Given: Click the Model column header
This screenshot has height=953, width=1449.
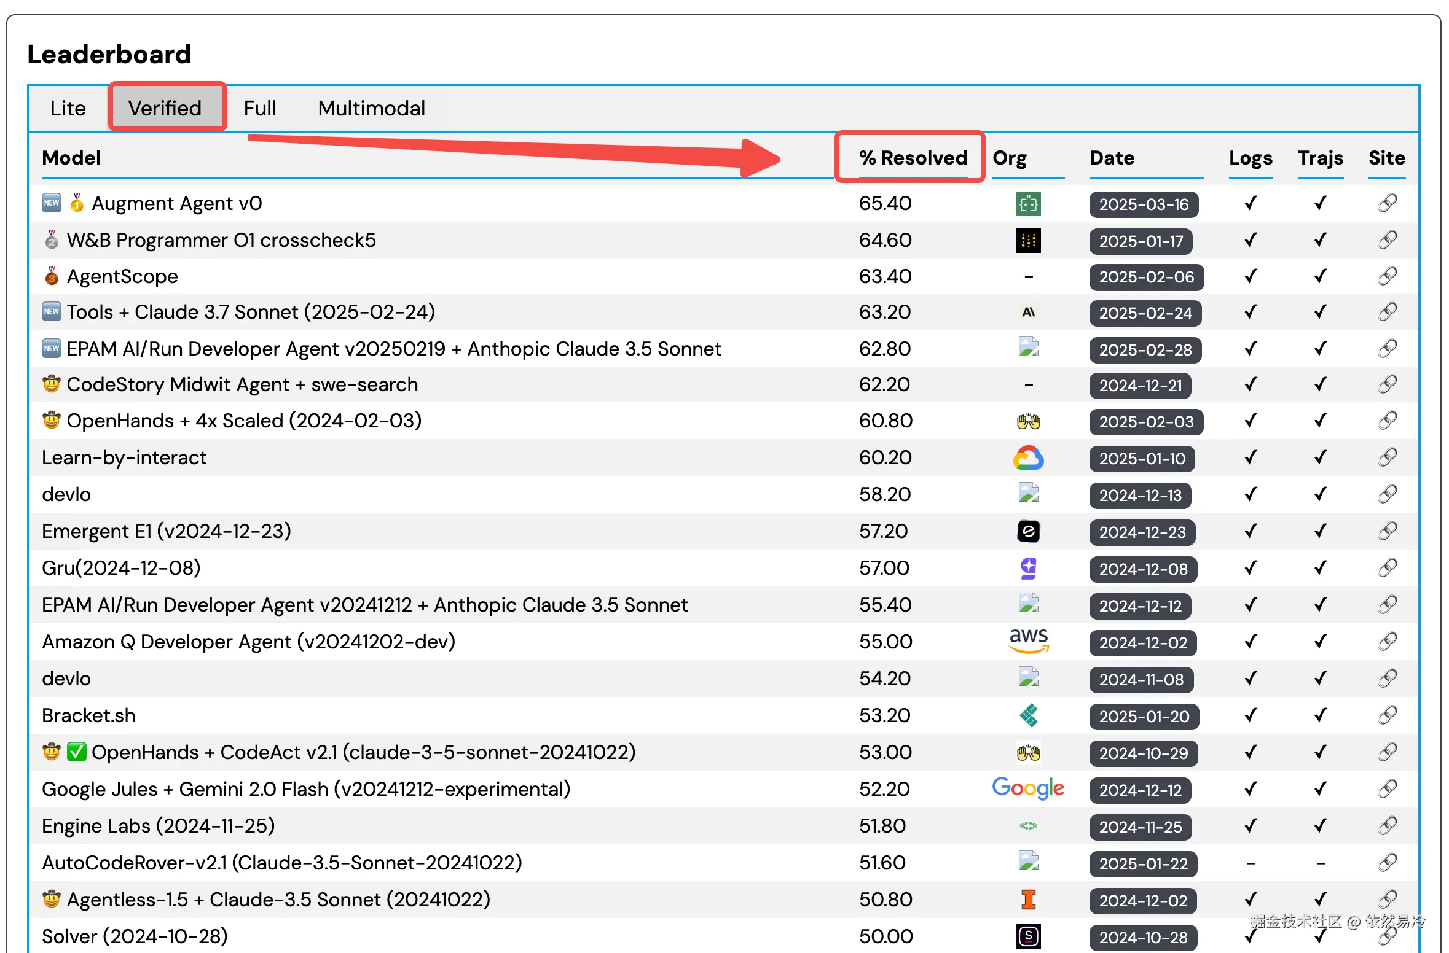Looking at the screenshot, I should tap(71, 158).
